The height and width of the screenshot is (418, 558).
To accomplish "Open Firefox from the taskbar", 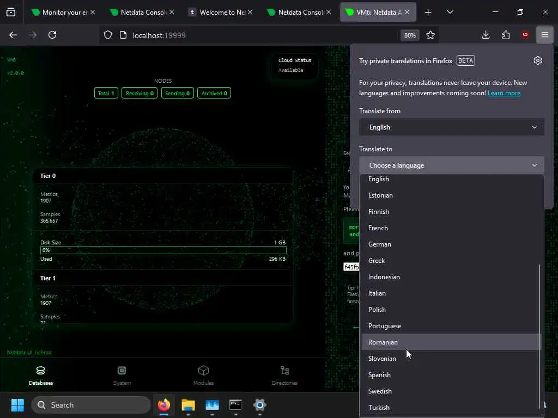I will click(x=164, y=405).
